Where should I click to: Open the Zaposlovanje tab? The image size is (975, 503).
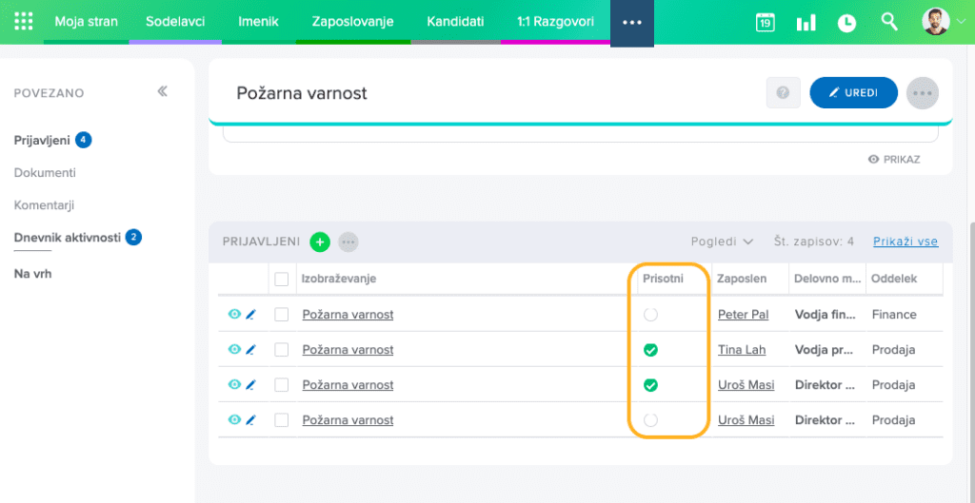352,22
